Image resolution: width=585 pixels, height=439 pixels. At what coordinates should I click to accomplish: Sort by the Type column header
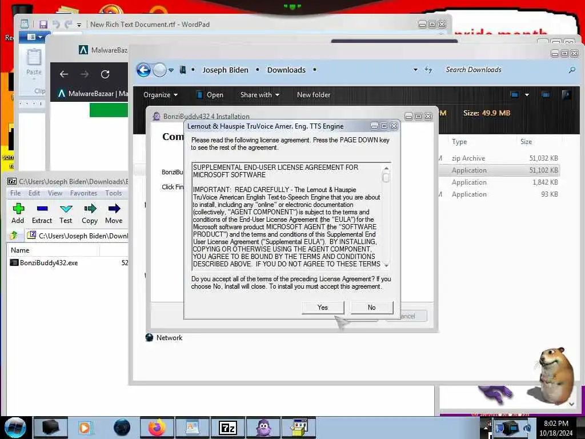point(459,142)
